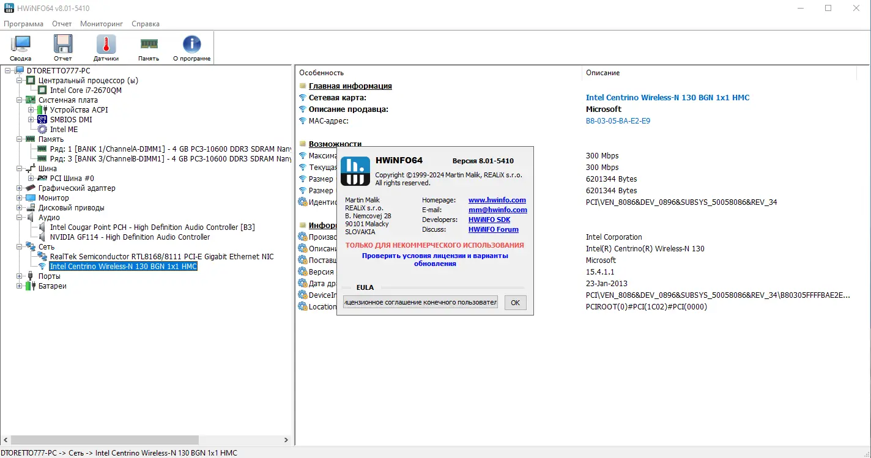Viewport: 871px width, 458px height.
Task: Click the PCI icon beside PCI Шина #0
Action: (43, 178)
